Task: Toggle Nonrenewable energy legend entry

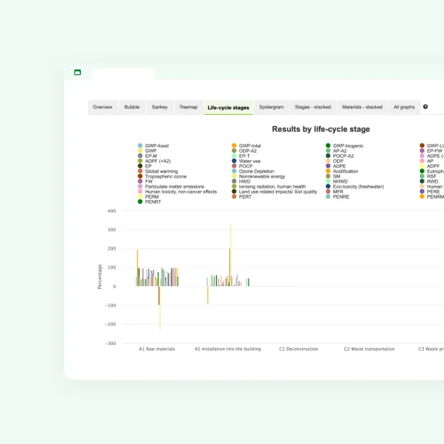Action: [x=258, y=176]
